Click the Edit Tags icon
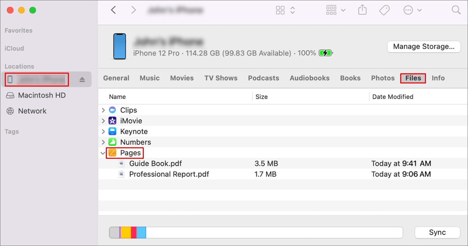468x246 pixels. click(x=384, y=10)
